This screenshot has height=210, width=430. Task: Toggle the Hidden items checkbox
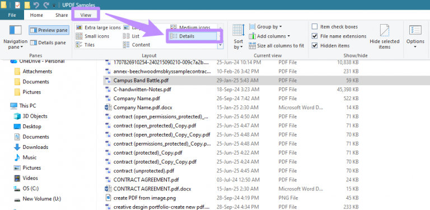tap(315, 45)
